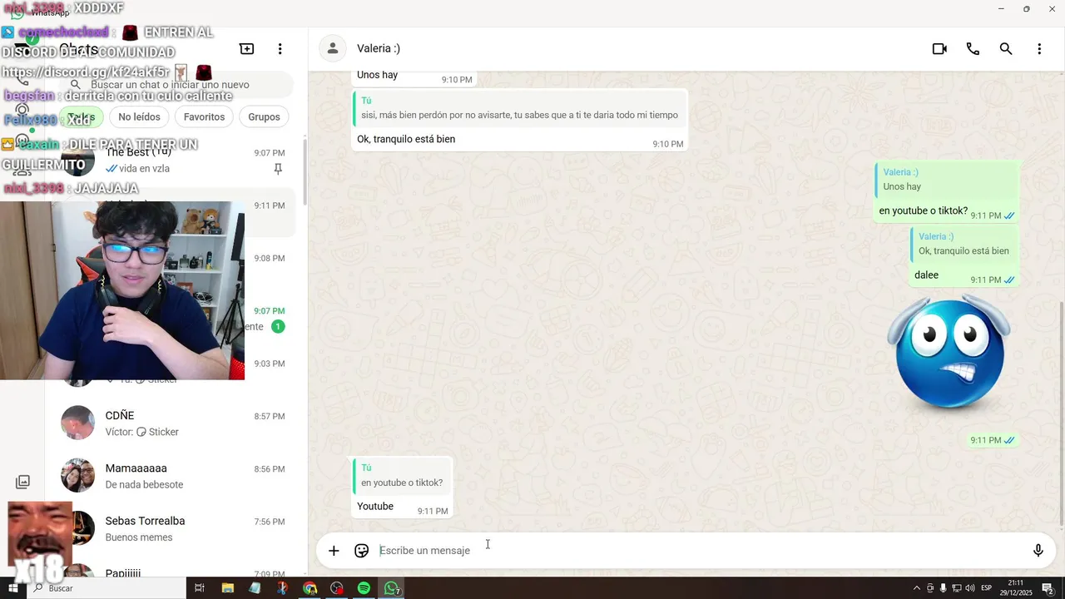Screen dimensions: 1065x599
Task: Click the conversation scrollbar
Action: 1061,412
